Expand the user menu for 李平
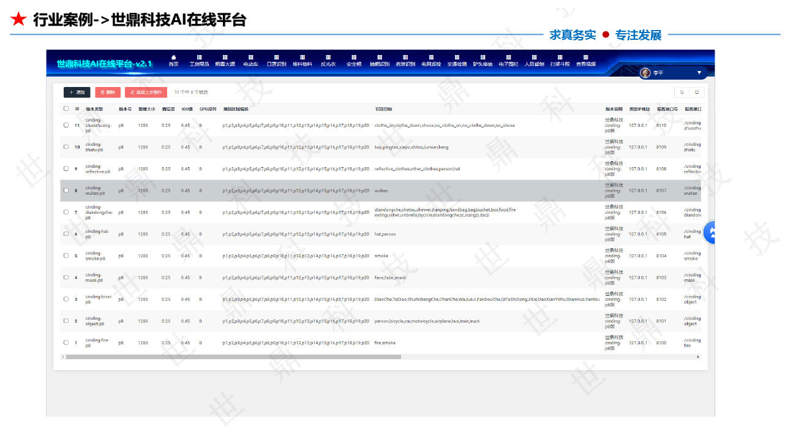The image size is (796, 435). click(699, 72)
